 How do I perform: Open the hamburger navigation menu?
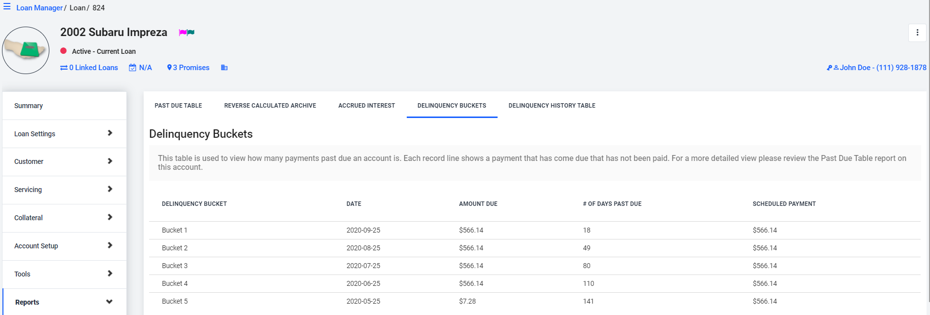tap(7, 7)
